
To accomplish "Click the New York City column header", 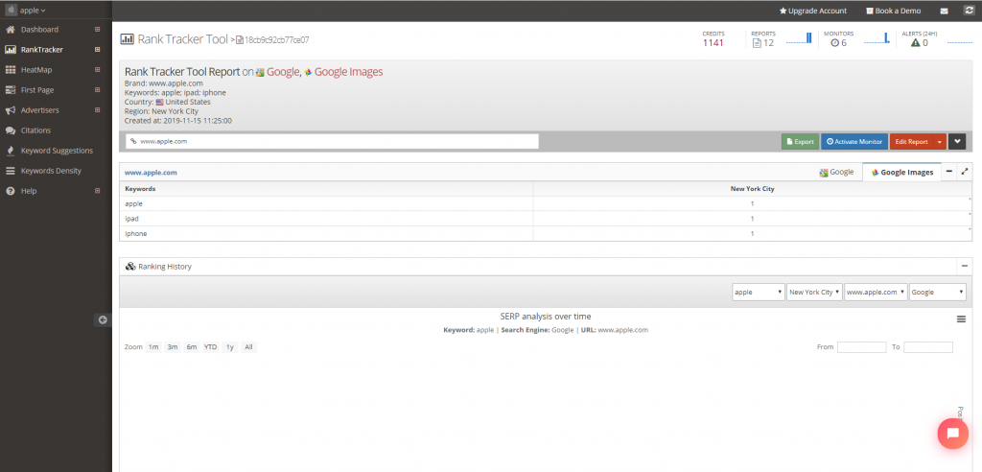I will 752,189.
